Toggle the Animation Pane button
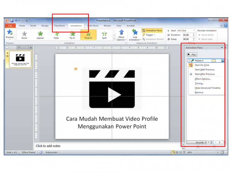Image resolution: width=231 pixels, height=173 pixels. [x=152, y=31]
